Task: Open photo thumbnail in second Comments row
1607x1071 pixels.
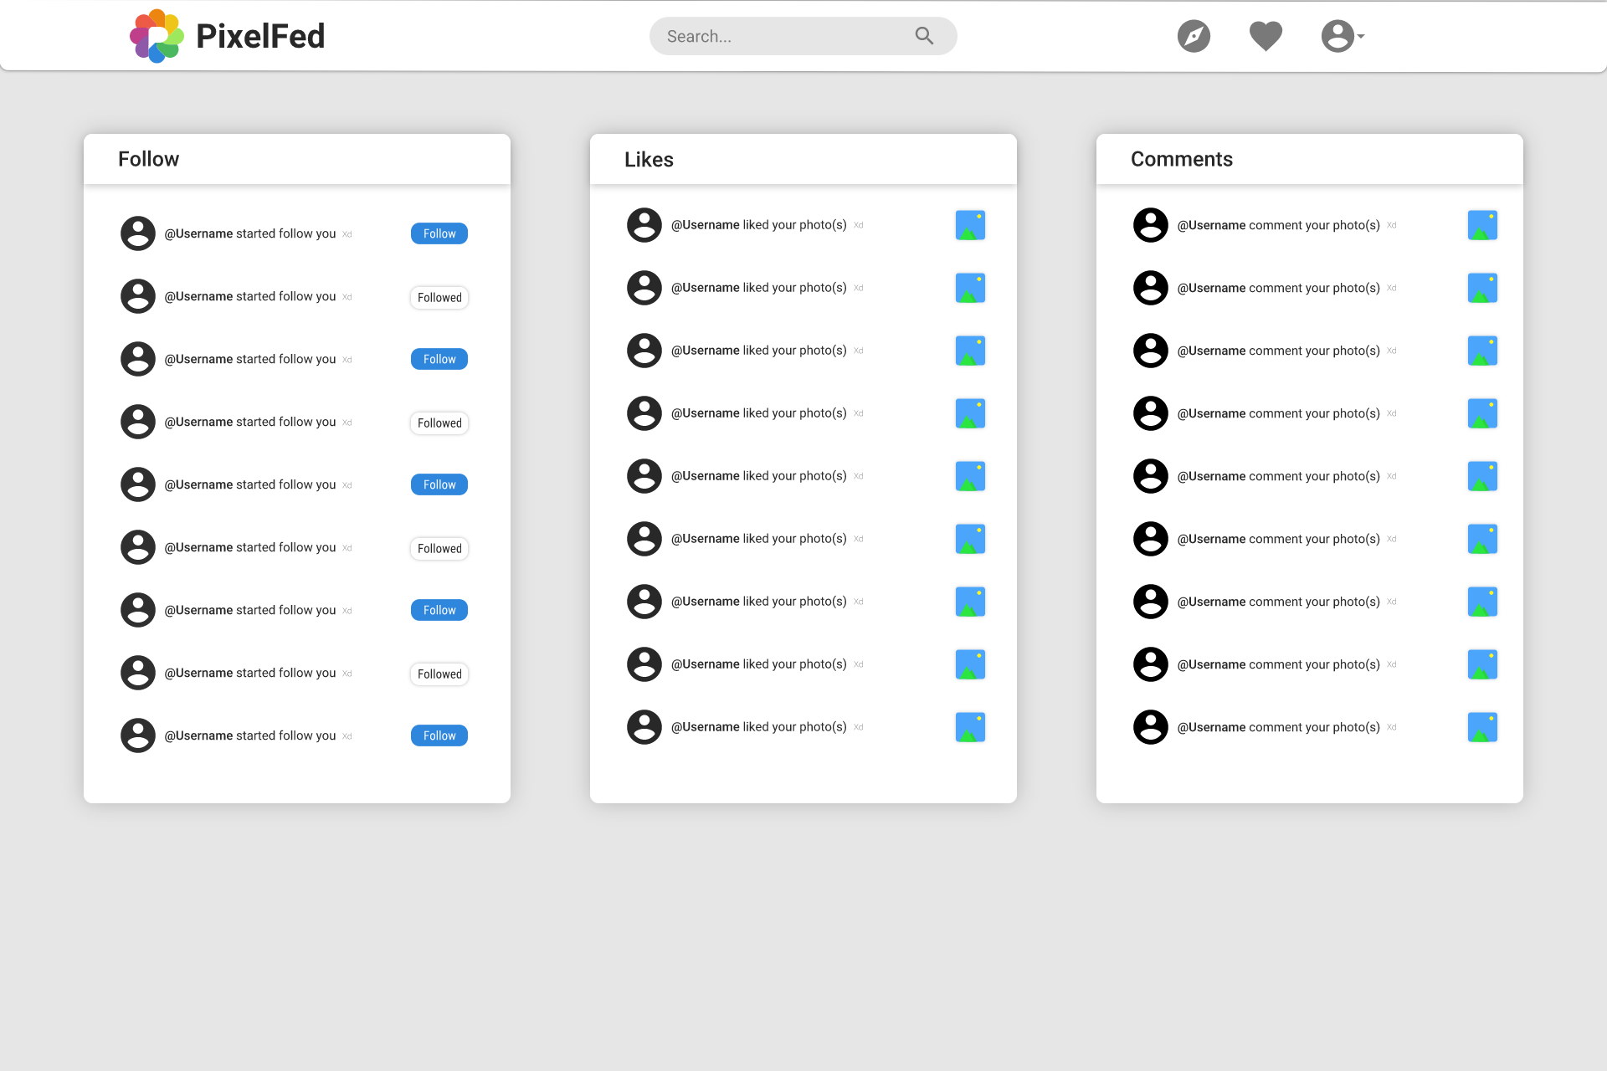Action: [x=1482, y=288]
